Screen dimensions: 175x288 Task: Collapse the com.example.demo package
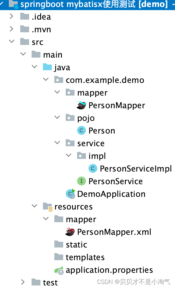[x=46, y=79]
